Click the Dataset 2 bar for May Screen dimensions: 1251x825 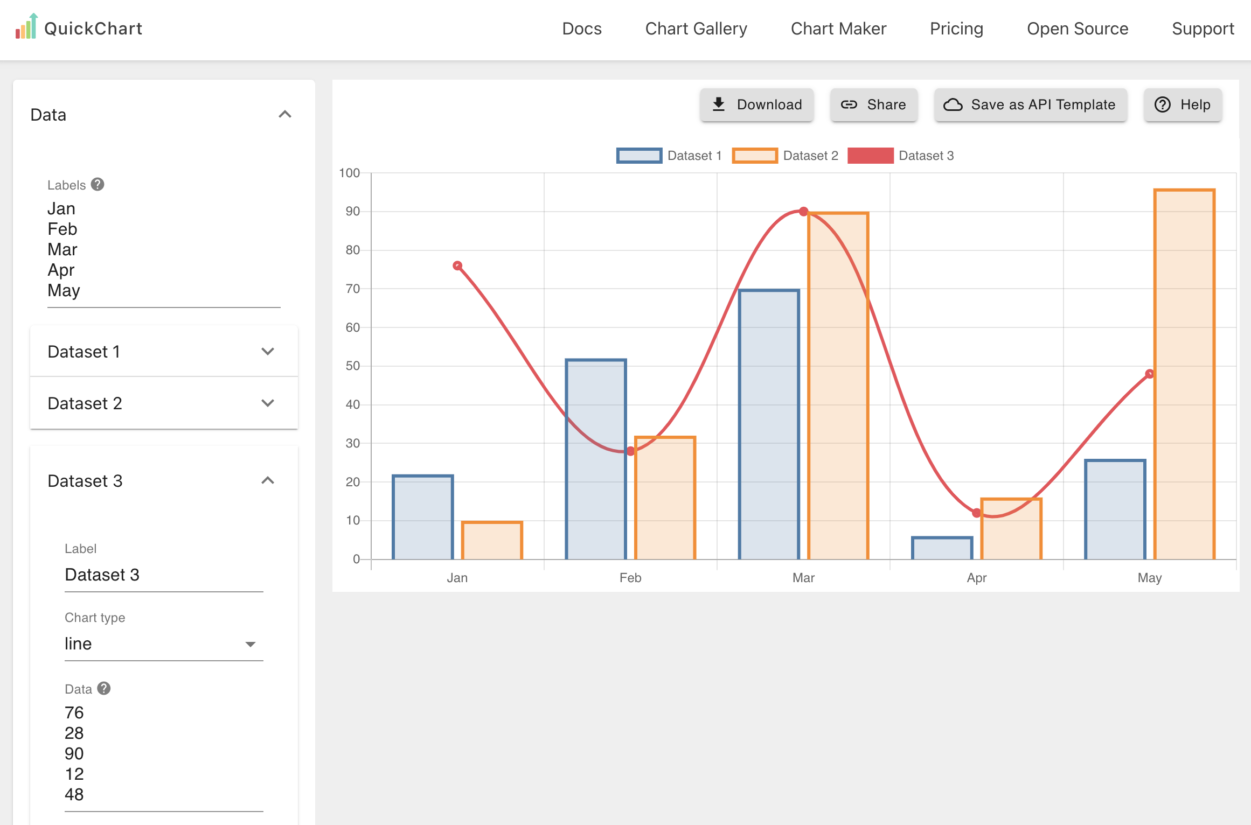[1184, 374]
